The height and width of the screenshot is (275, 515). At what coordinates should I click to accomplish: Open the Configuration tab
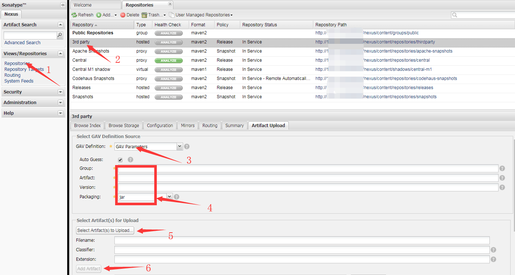[160, 125]
